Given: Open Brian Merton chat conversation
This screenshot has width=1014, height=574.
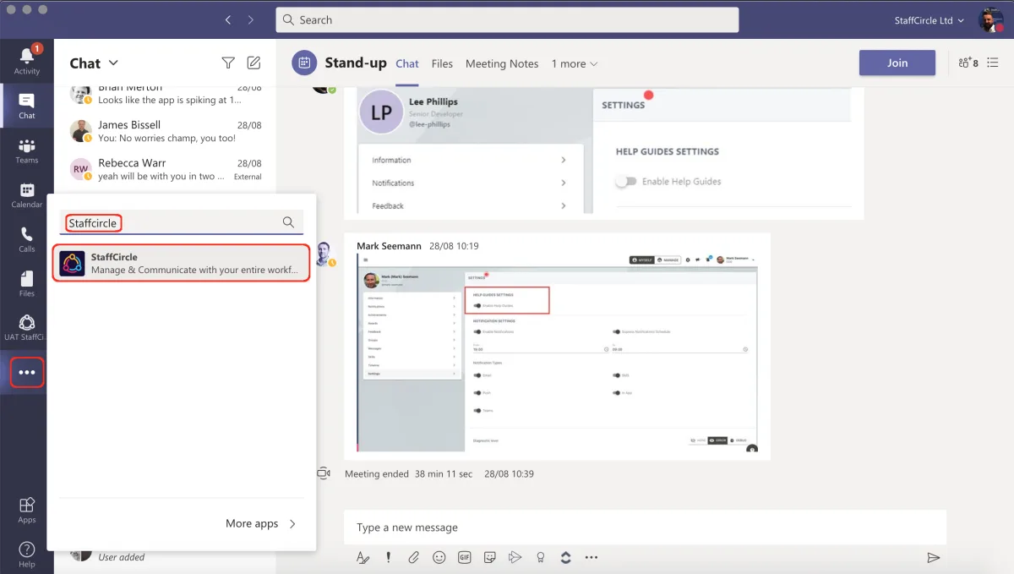Looking at the screenshot, I should [x=166, y=94].
